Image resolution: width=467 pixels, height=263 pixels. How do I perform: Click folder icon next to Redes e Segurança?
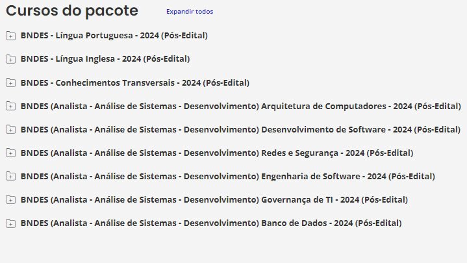(x=10, y=153)
